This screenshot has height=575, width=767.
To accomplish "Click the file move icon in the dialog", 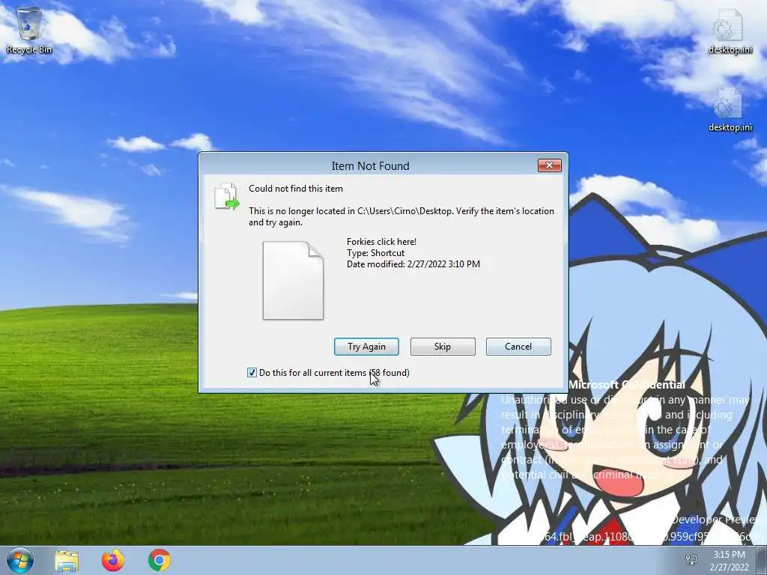I will click(x=226, y=196).
